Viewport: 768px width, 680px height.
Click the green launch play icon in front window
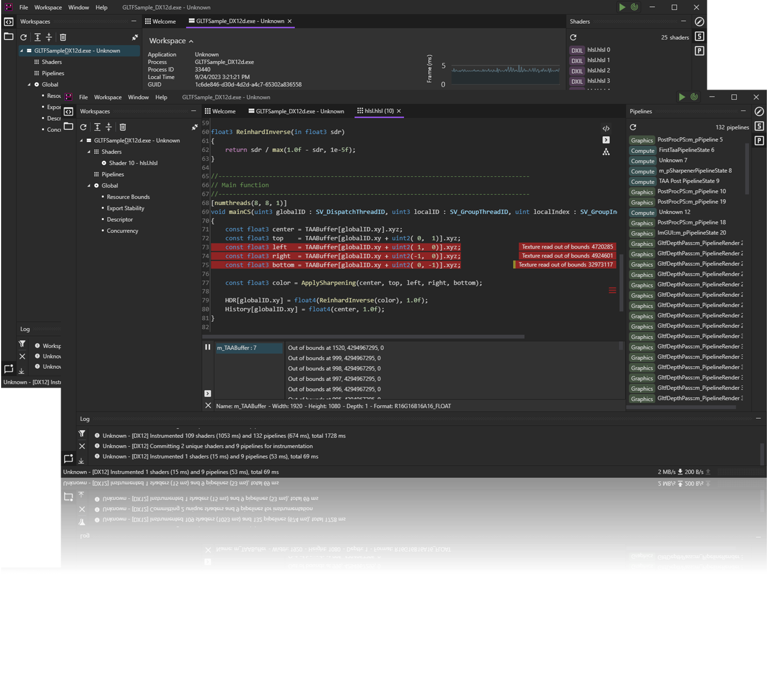click(x=682, y=97)
